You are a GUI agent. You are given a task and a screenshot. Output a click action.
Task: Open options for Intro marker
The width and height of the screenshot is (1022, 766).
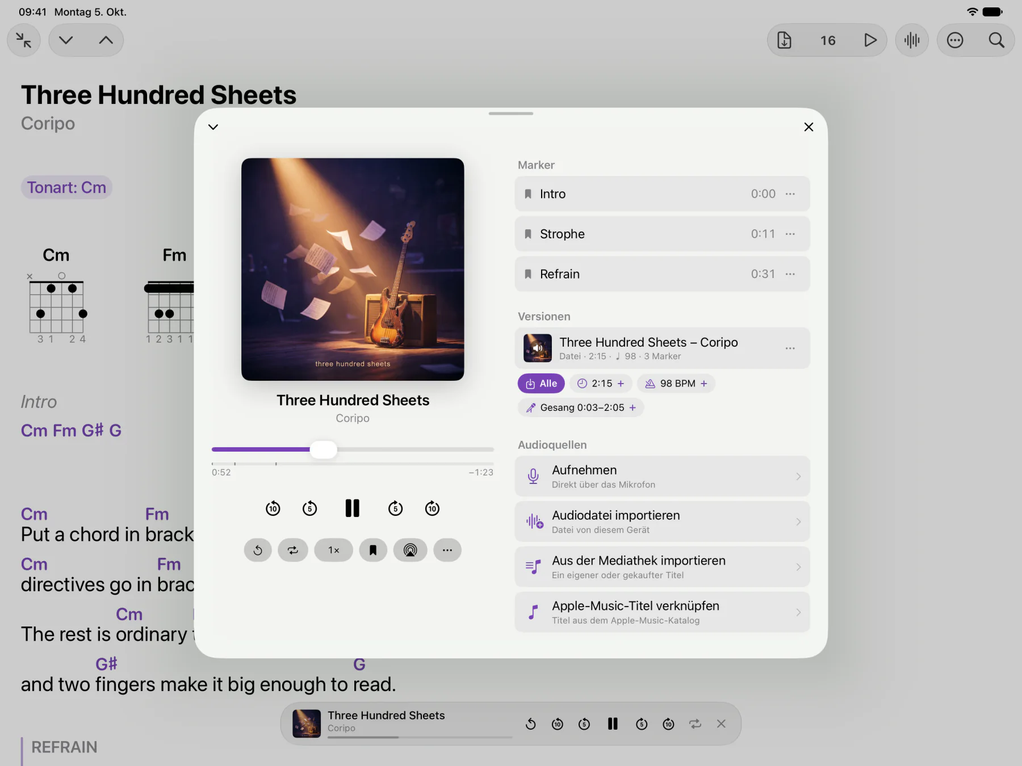790,194
